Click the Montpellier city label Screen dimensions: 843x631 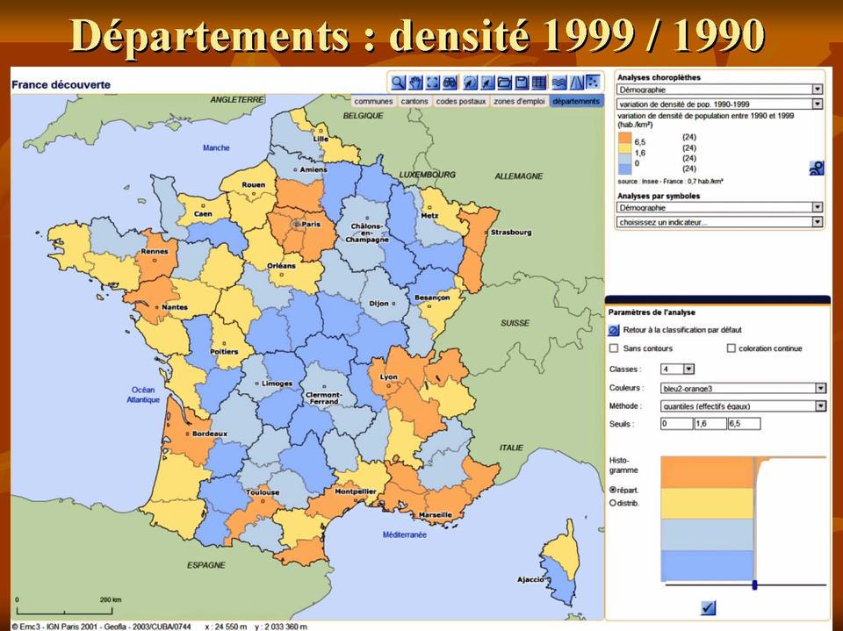click(356, 491)
